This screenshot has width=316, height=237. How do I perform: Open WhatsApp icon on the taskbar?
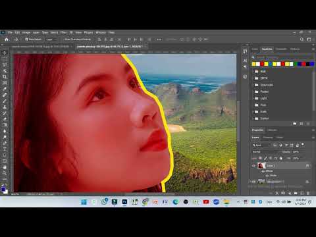click(104, 201)
